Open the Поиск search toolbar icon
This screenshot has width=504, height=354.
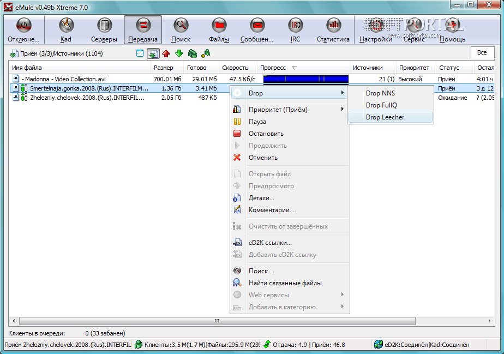(181, 26)
